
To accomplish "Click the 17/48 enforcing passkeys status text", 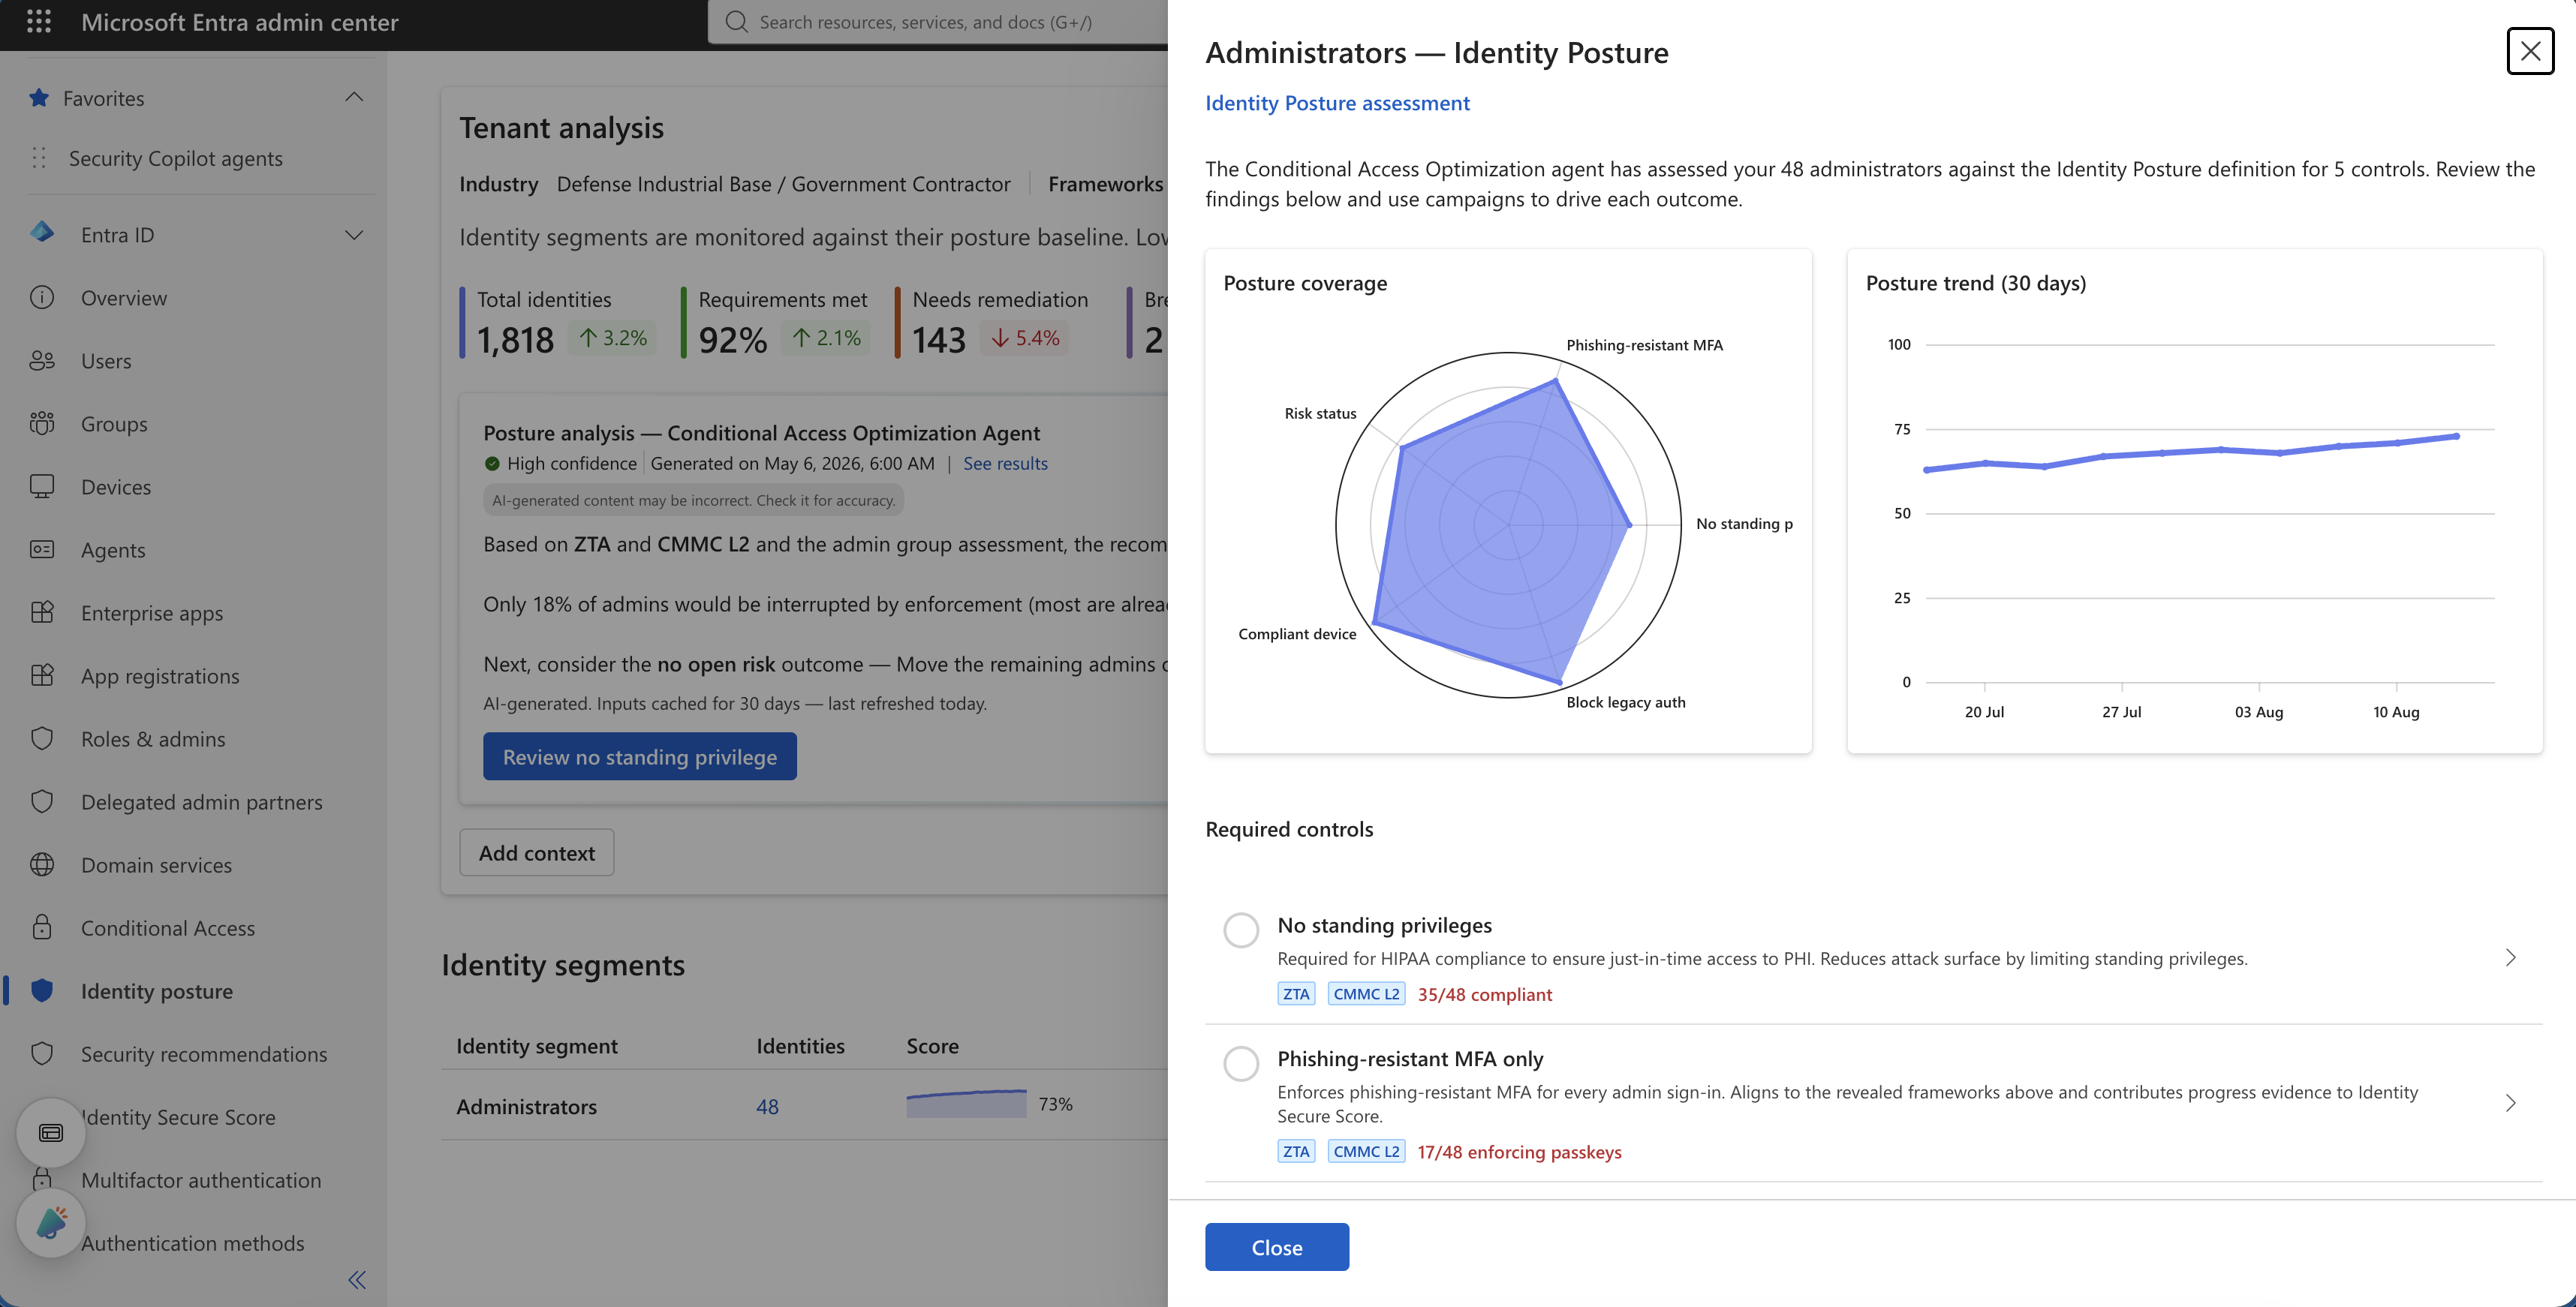I will click(1519, 1151).
